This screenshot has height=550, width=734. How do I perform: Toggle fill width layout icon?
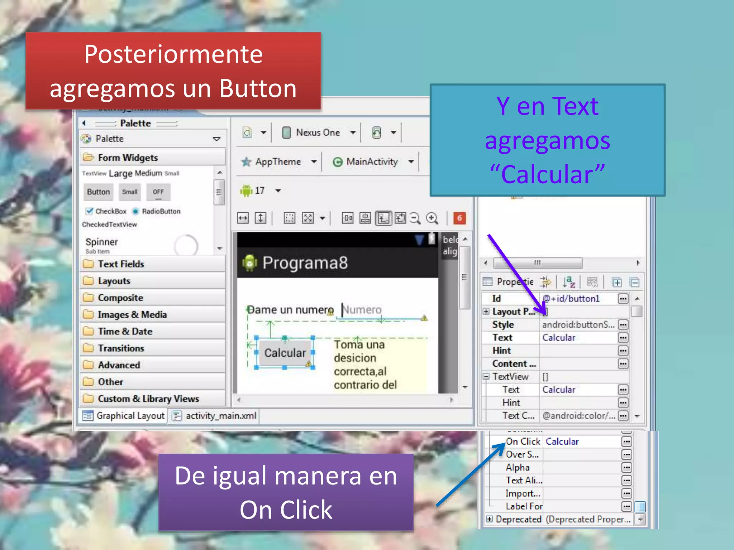point(243,218)
